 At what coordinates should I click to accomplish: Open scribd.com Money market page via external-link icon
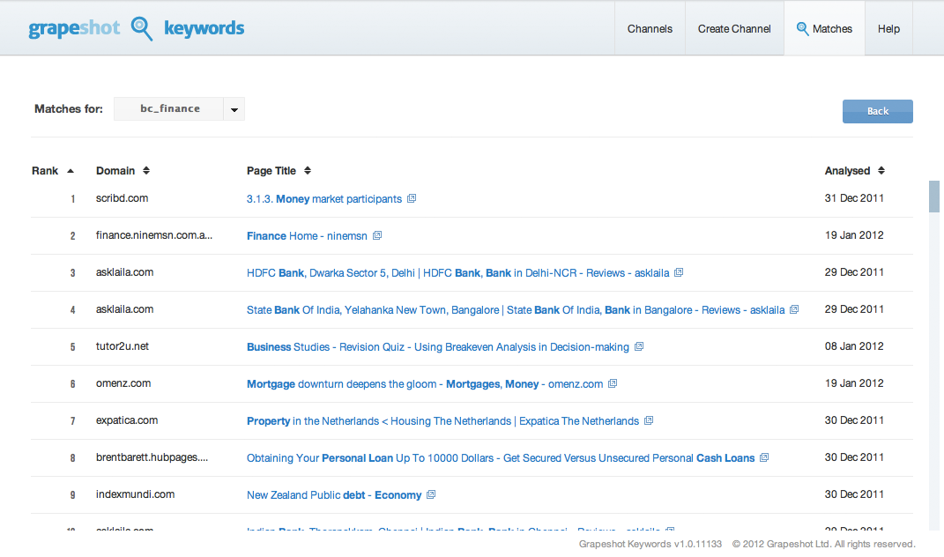[x=411, y=198]
